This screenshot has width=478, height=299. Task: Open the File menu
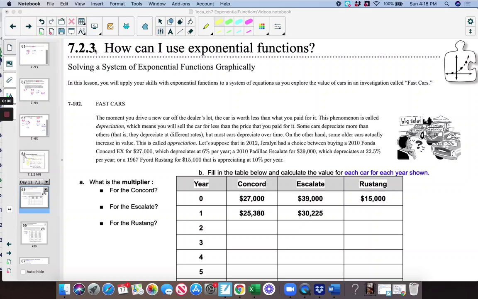tap(50, 4)
